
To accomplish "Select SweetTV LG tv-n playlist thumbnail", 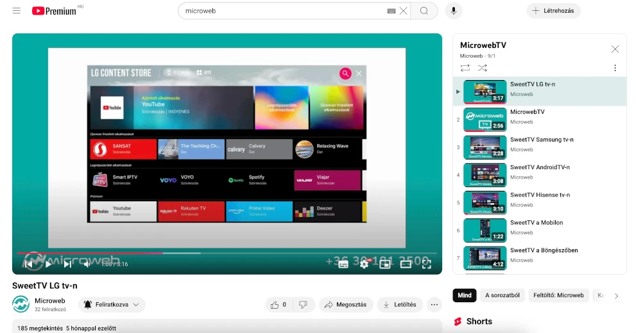I will click(485, 92).
